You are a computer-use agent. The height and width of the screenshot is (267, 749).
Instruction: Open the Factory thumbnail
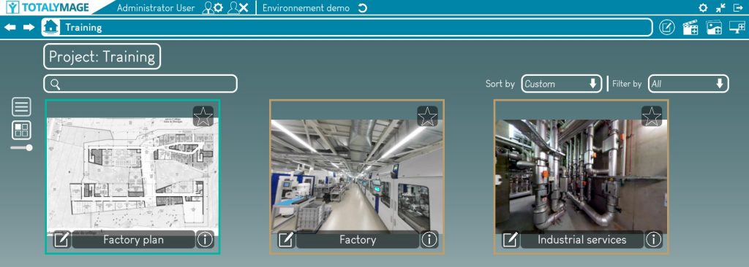[357, 176]
